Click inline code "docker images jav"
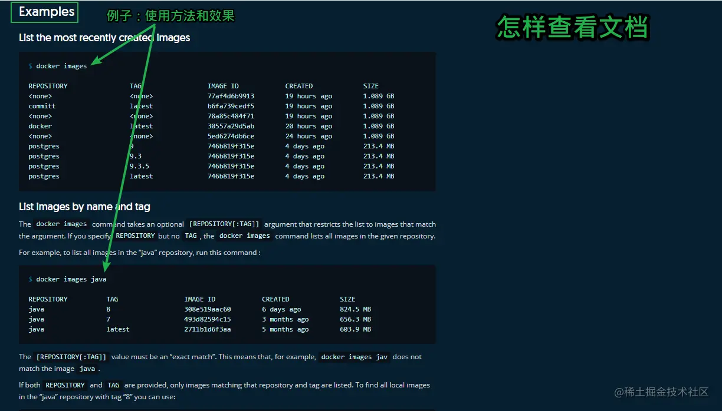This screenshot has width=722, height=411. tap(355, 357)
